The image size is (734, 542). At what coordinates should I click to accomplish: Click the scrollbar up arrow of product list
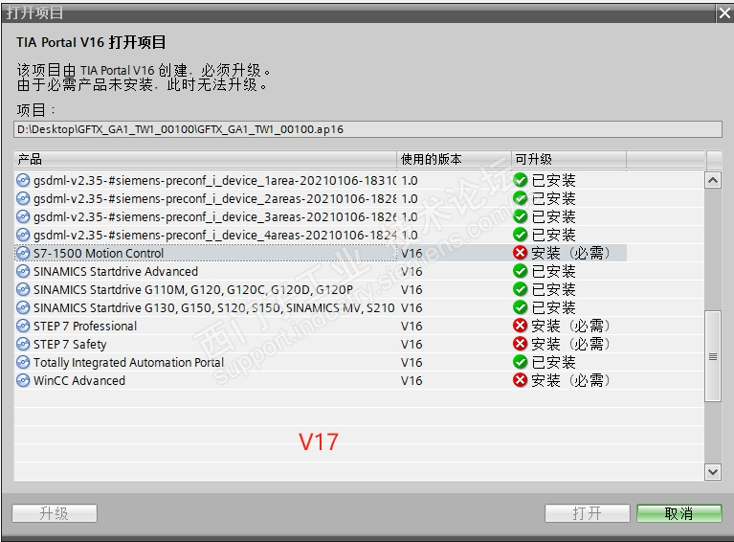point(713,180)
